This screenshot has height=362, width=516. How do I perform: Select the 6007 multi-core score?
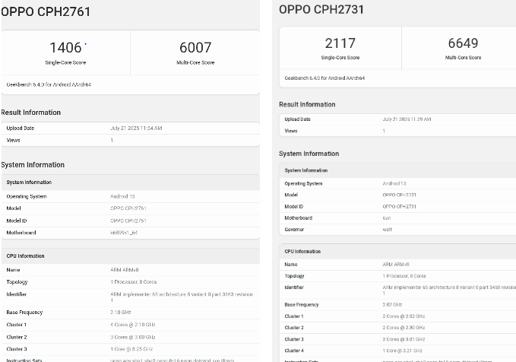click(x=195, y=47)
